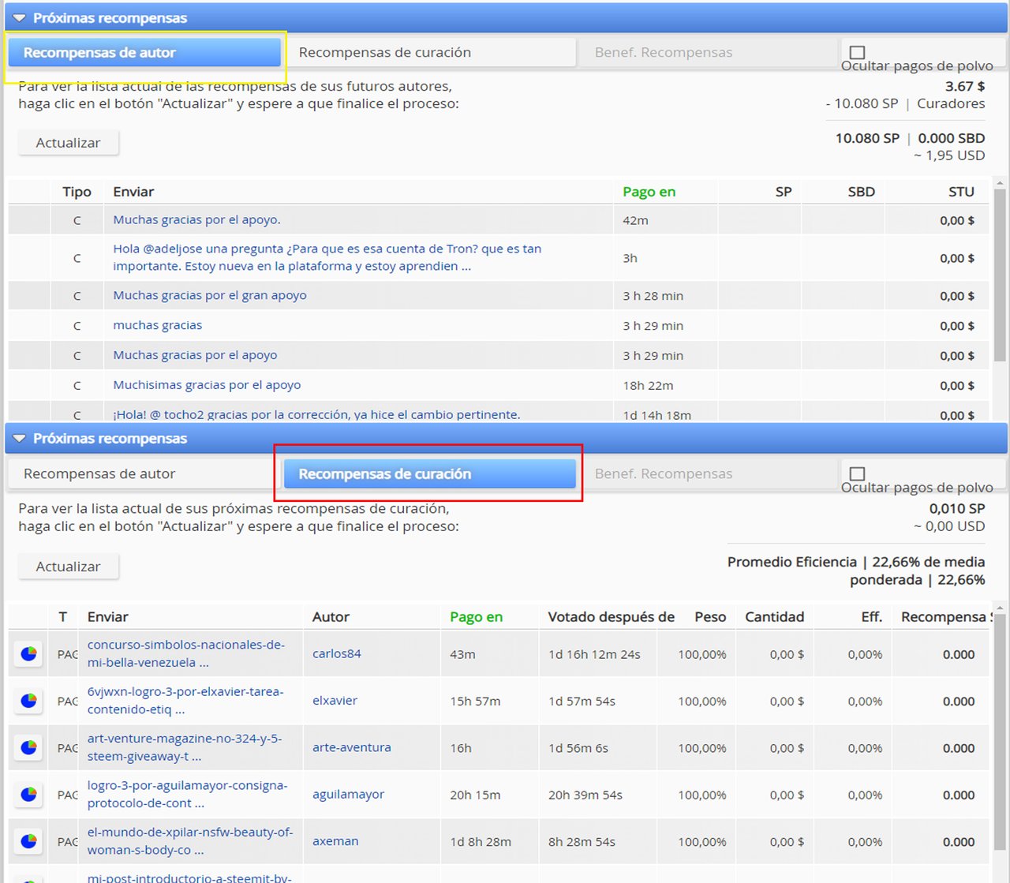Check Ocultar pagos de polvo in upper panel

[858, 52]
